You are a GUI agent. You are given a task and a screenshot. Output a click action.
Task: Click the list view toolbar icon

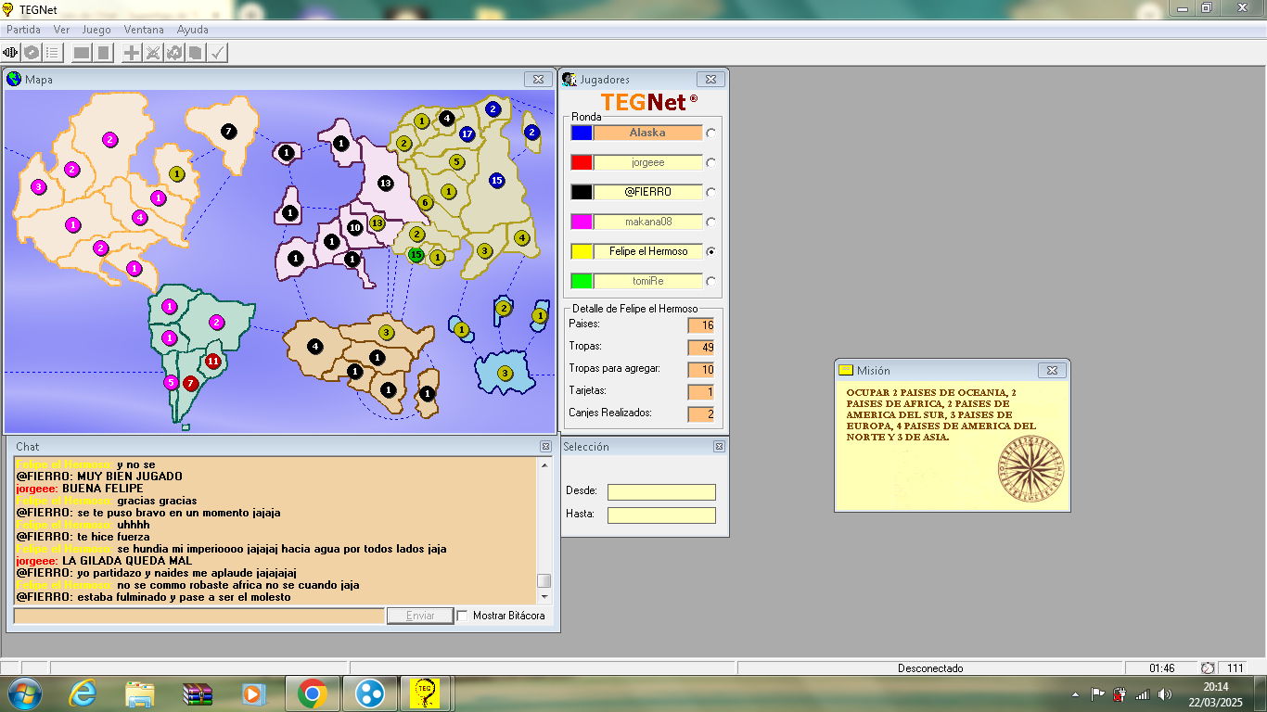pyautogui.click(x=52, y=53)
